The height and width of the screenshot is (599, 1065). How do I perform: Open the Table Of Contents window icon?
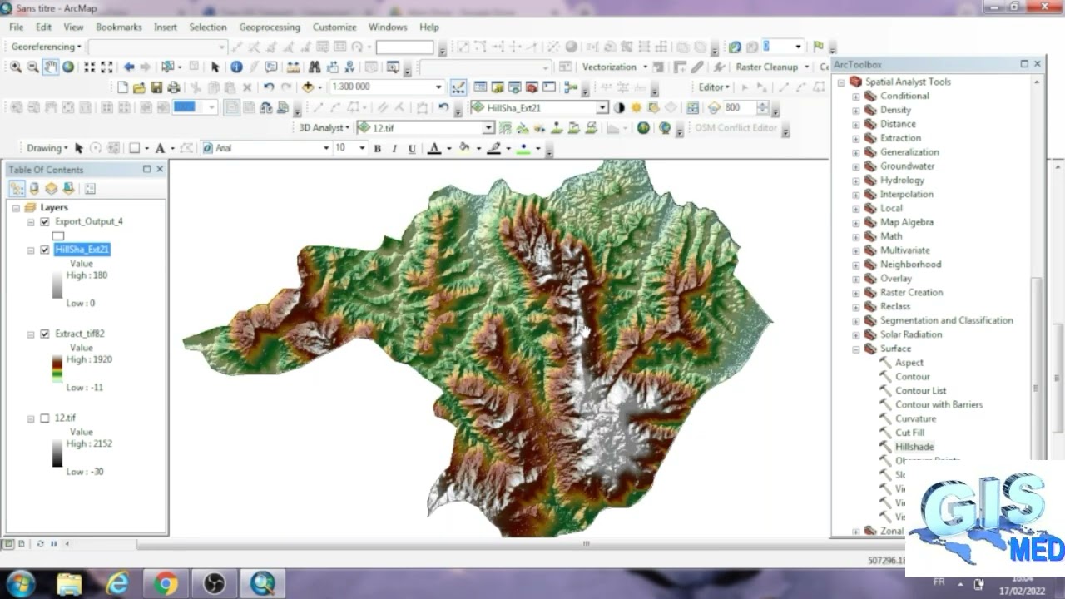pos(480,87)
